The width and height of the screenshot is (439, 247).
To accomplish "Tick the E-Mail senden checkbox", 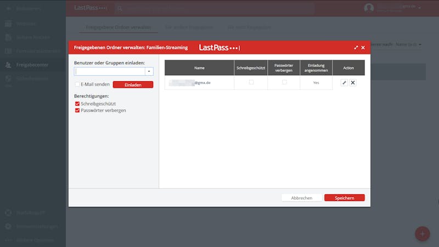I will click(77, 85).
